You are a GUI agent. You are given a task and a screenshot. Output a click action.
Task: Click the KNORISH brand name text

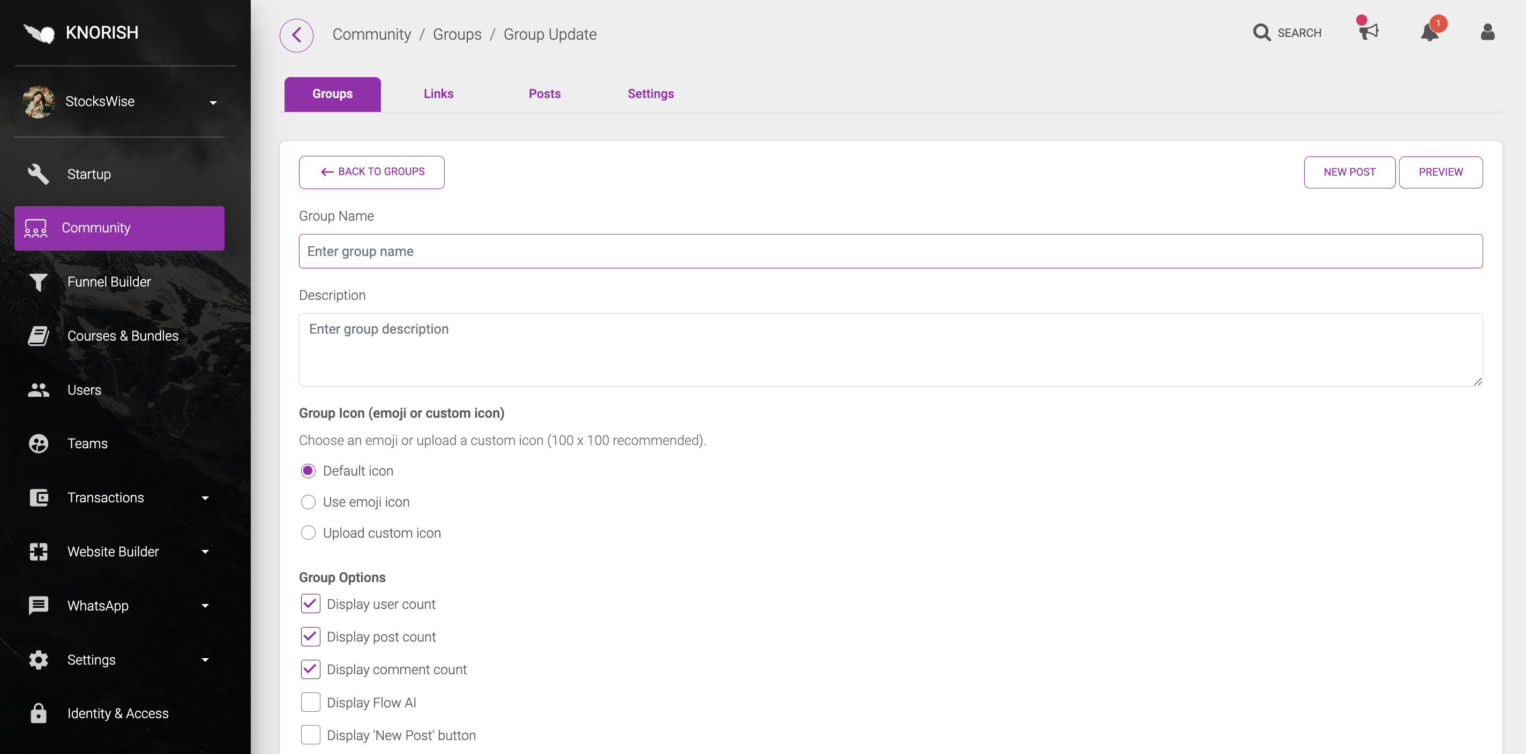(102, 33)
